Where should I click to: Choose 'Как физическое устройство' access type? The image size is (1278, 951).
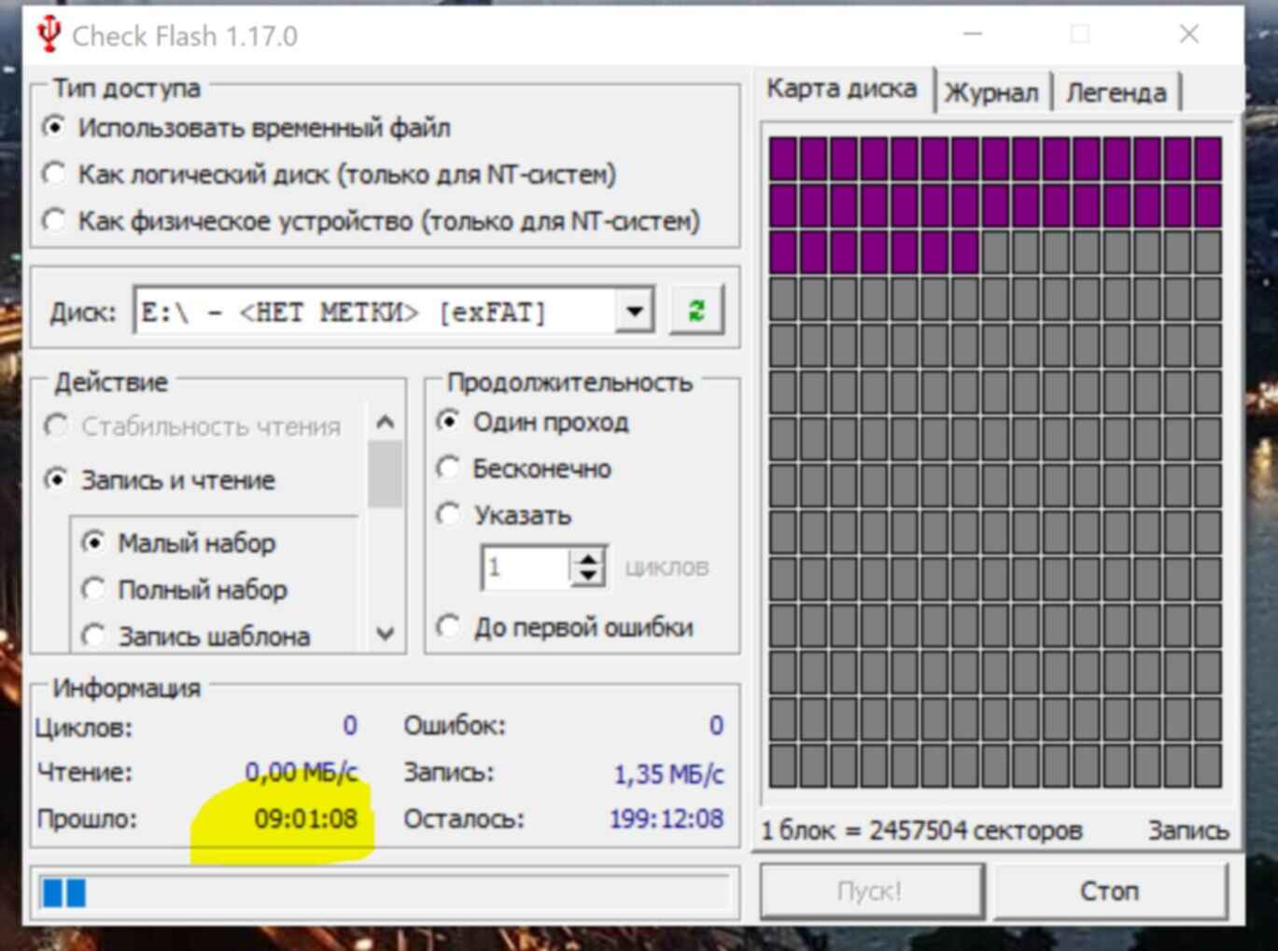(55, 221)
